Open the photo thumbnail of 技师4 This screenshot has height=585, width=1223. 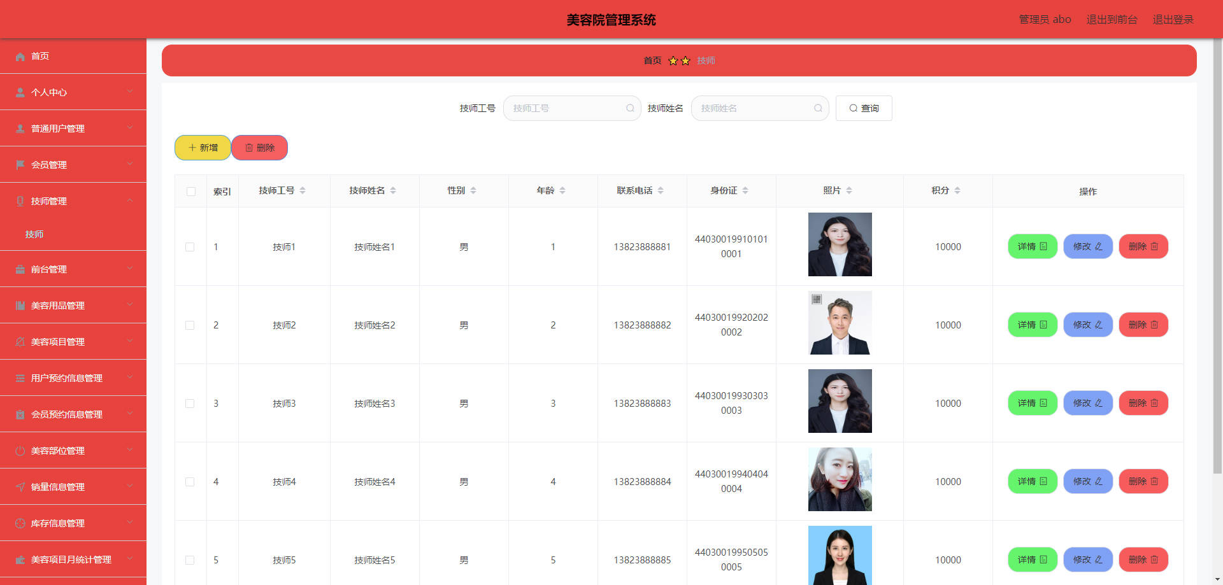(x=840, y=479)
